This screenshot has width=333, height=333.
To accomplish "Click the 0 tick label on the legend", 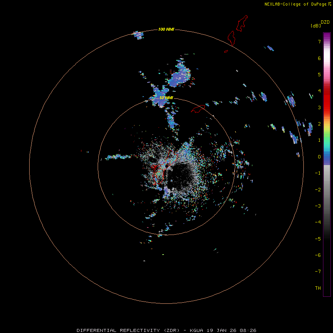I will click(x=319, y=157).
